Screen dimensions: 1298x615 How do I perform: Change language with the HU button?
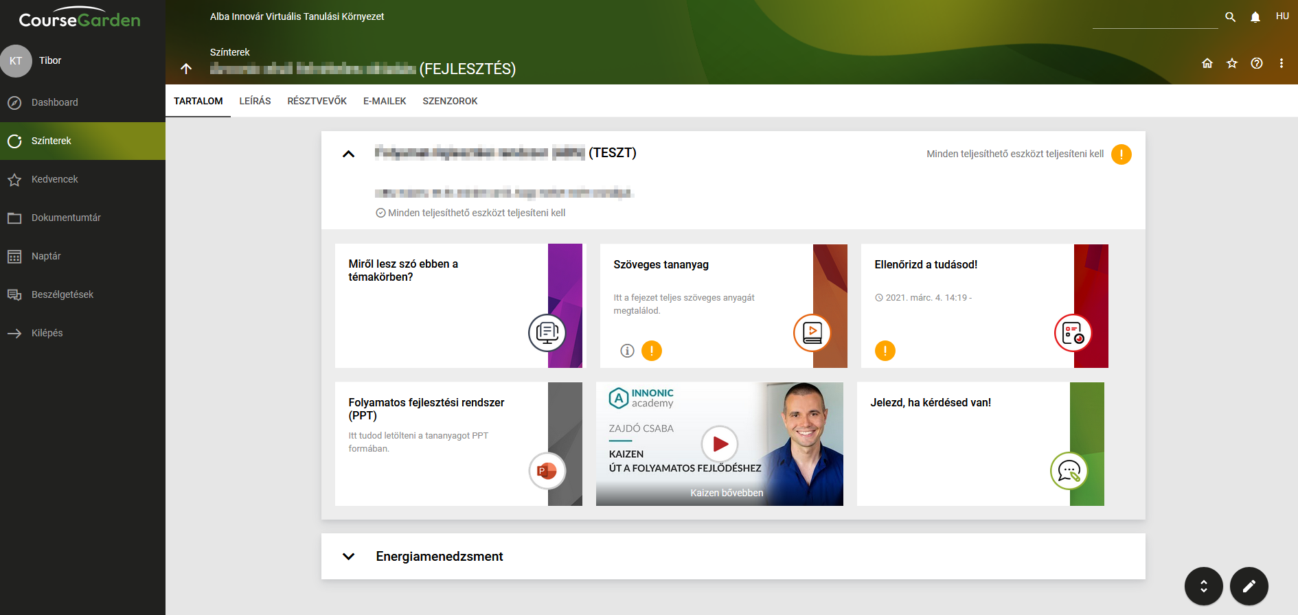(x=1282, y=16)
